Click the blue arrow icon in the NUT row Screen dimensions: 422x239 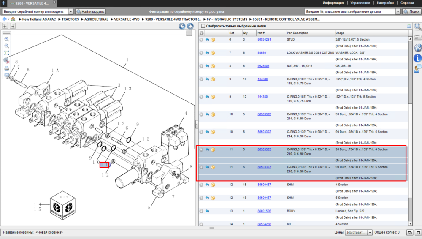tap(207, 66)
